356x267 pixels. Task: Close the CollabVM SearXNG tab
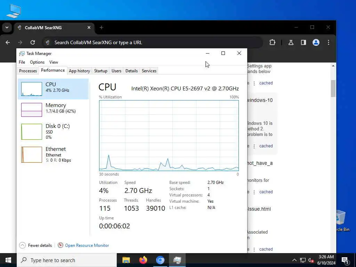[x=89, y=27]
